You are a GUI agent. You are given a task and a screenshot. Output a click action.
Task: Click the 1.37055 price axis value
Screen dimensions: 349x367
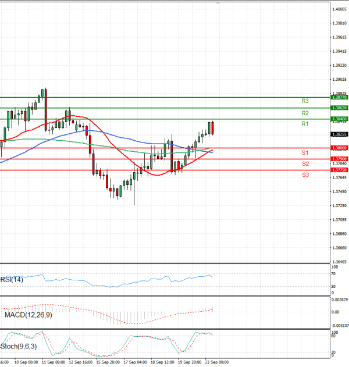pyautogui.click(x=340, y=219)
